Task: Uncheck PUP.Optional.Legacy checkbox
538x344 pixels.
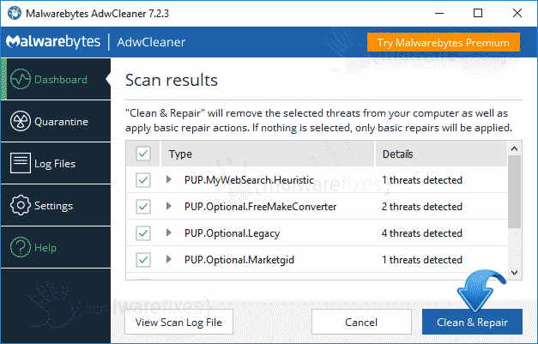Action: click(x=143, y=233)
